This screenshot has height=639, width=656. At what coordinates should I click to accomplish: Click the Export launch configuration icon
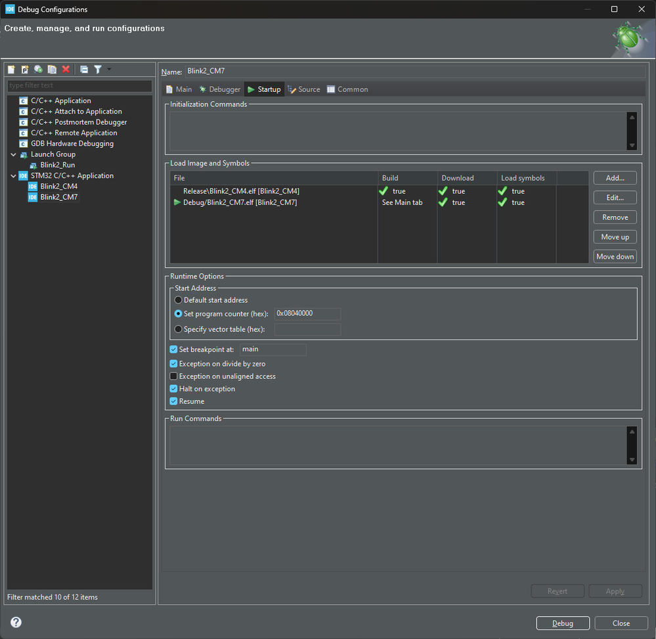click(39, 70)
